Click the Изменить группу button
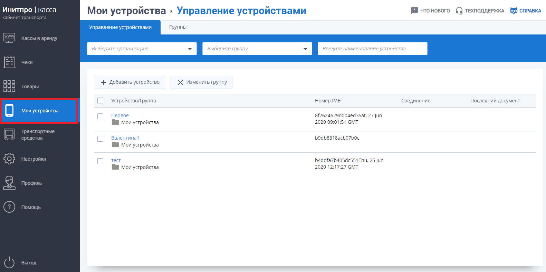546x272 pixels. tap(201, 82)
